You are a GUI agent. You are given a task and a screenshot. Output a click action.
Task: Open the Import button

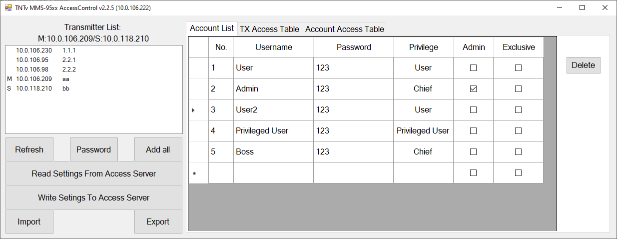coord(29,221)
